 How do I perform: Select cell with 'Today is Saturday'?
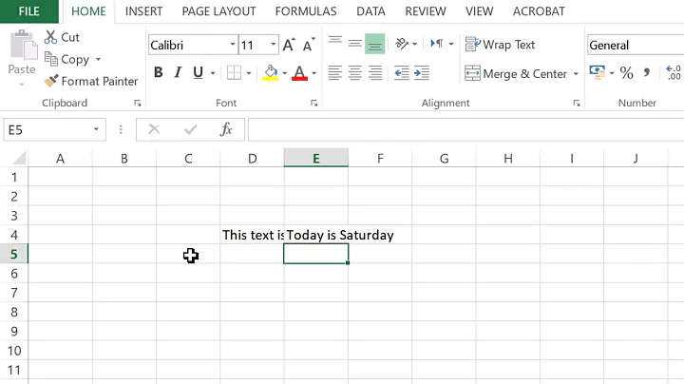click(315, 235)
